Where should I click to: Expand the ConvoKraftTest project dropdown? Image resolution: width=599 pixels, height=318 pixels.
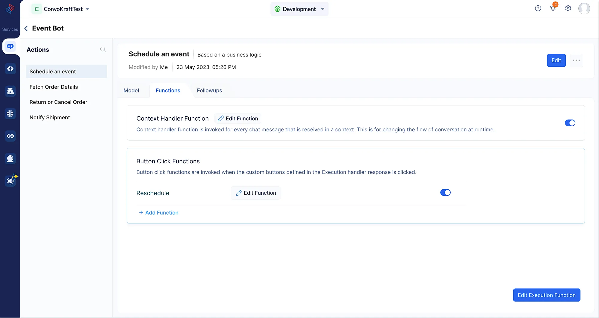point(87,9)
